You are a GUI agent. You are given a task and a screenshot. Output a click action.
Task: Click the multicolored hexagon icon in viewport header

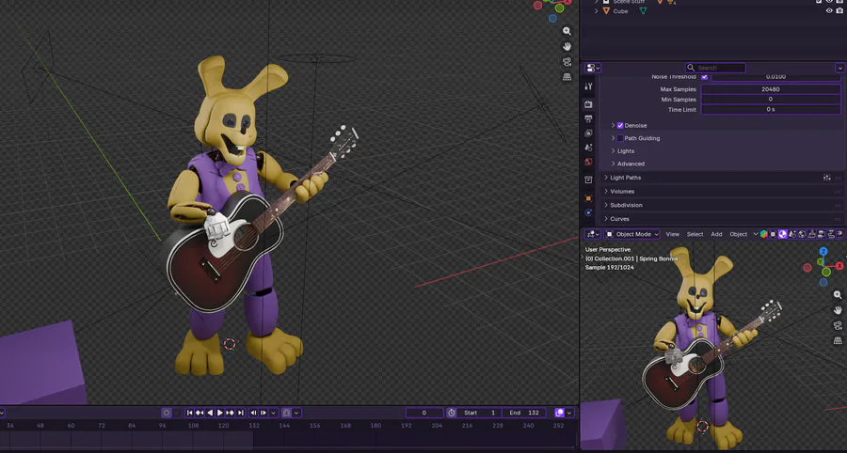(x=764, y=234)
